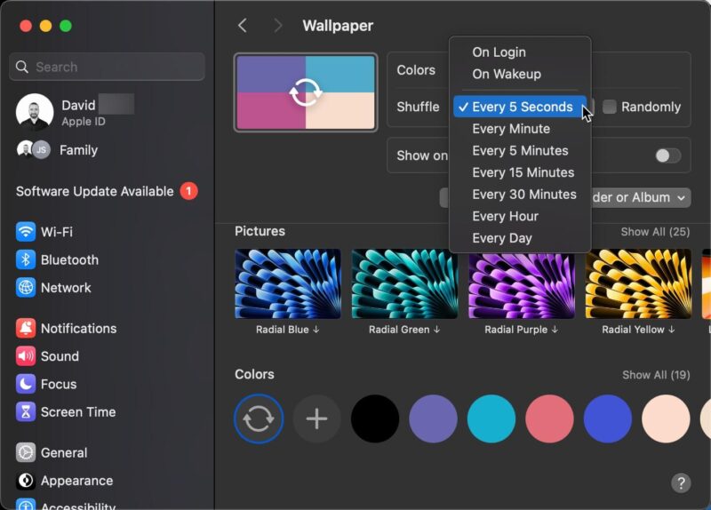711x510 pixels.
Task: Open Focus moon icon in sidebar
Action: coord(26,384)
